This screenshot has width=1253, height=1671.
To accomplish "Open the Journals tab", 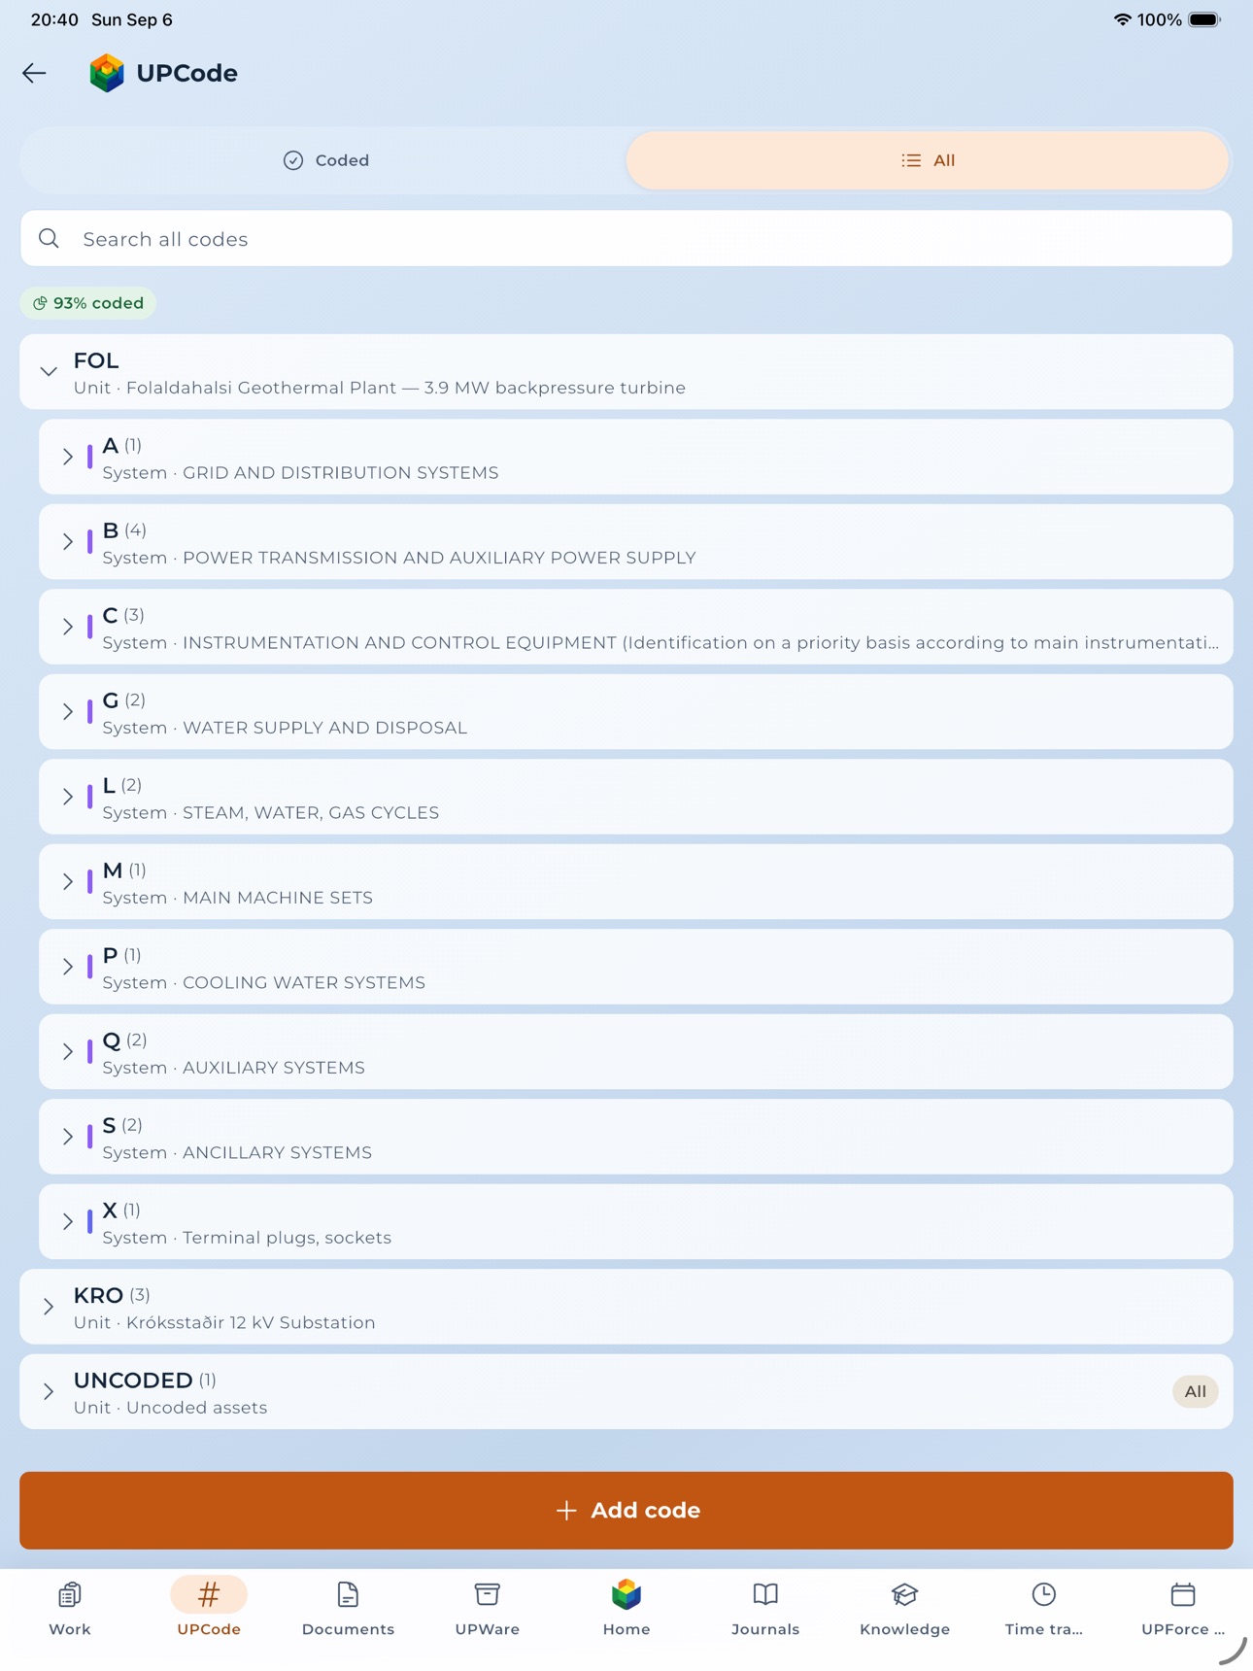I will coord(765,1609).
